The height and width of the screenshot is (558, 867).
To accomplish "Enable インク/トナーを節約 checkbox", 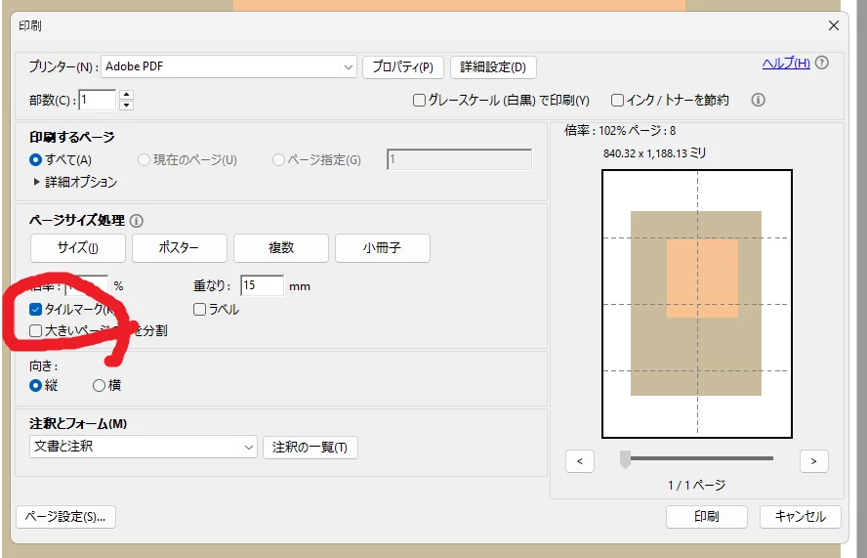I will coord(617,101).
